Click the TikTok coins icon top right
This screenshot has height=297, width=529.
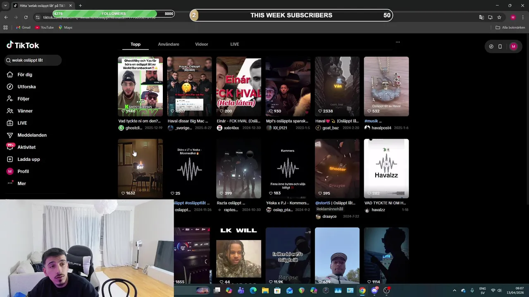coord(491,47)
